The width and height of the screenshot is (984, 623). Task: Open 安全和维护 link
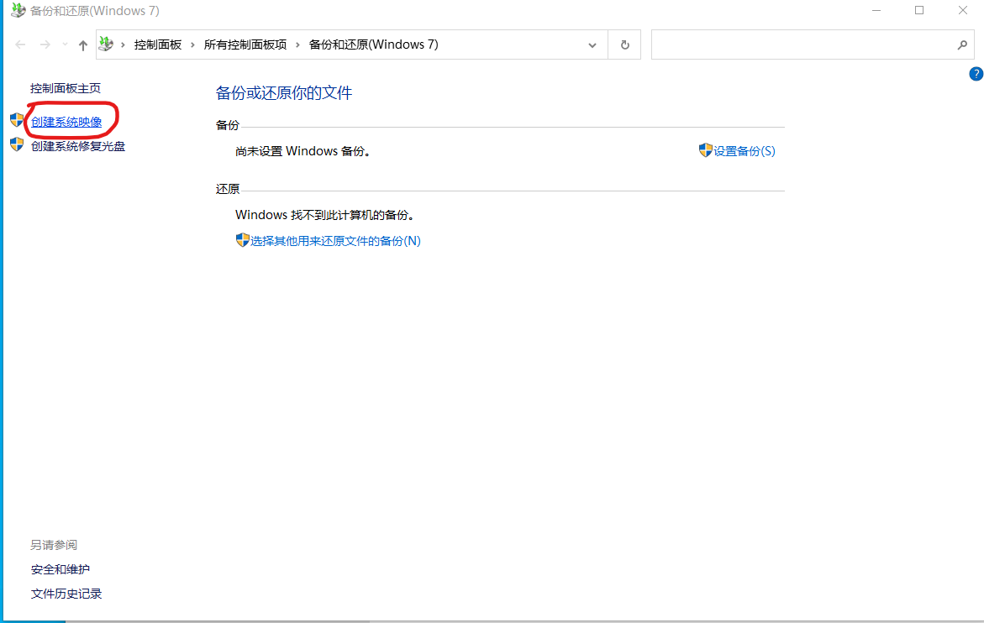click(x=61, y=569)
